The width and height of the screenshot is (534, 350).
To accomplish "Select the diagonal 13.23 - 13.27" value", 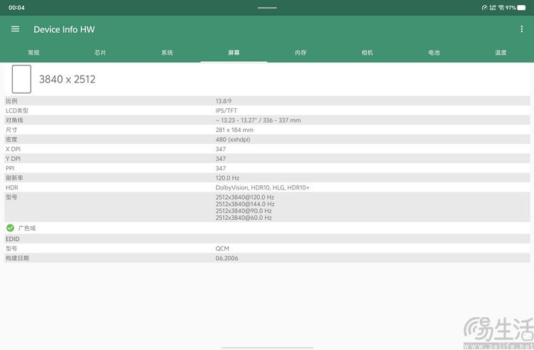I will coord(258,120).
